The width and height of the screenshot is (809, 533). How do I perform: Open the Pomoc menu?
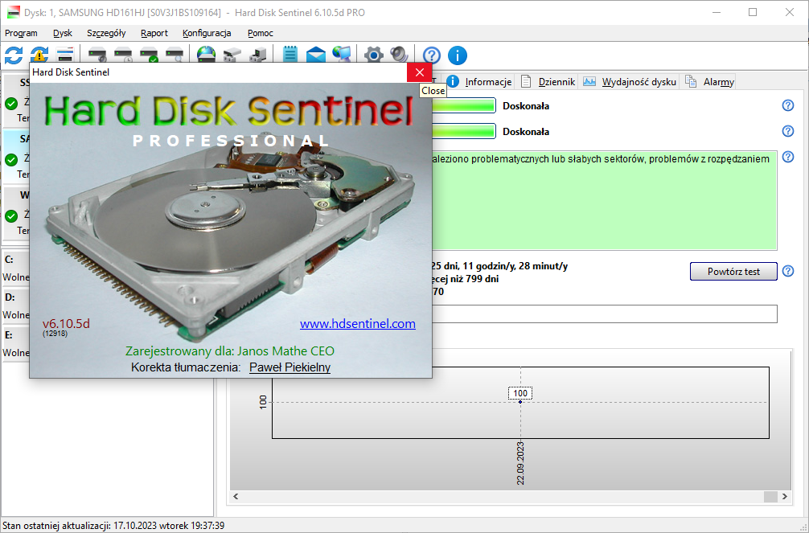click(260, 33)
